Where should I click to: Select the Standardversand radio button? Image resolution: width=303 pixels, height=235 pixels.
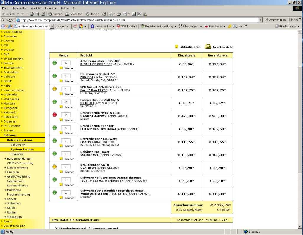56,228
